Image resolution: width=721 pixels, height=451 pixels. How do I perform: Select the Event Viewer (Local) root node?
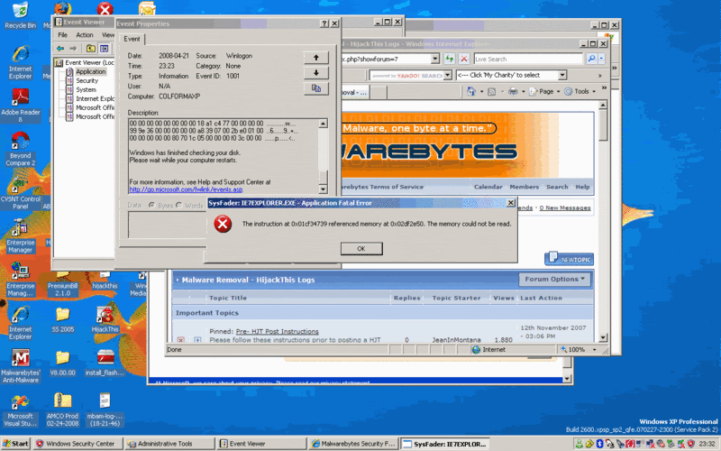[89, 62]
